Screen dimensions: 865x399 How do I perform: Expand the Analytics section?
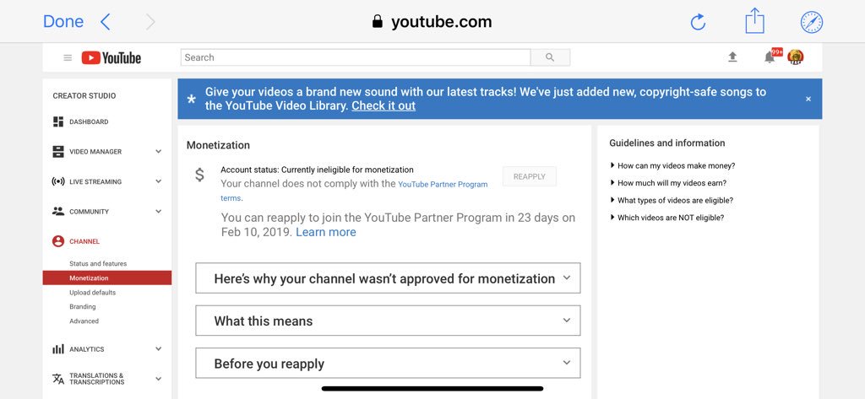pyautogui.click(x=158, y=349)
